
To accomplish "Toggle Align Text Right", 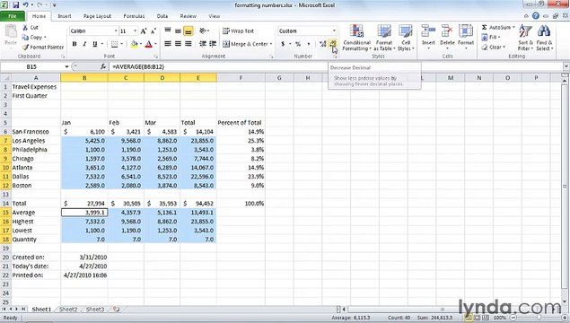I will [188, 44].
